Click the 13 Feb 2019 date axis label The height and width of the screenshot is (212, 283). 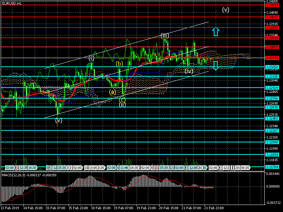10,208
